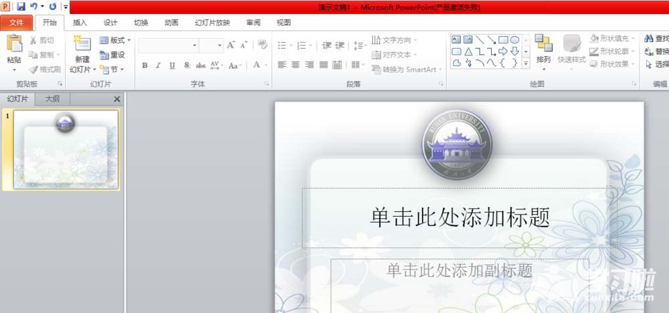Click the Arrange (排列) icon
This screenshot has height=313, width=669.
pyautogui.click(x=543, y=44)
